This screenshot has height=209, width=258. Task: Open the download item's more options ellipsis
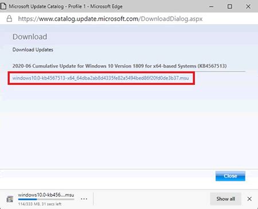coord(84,199)
